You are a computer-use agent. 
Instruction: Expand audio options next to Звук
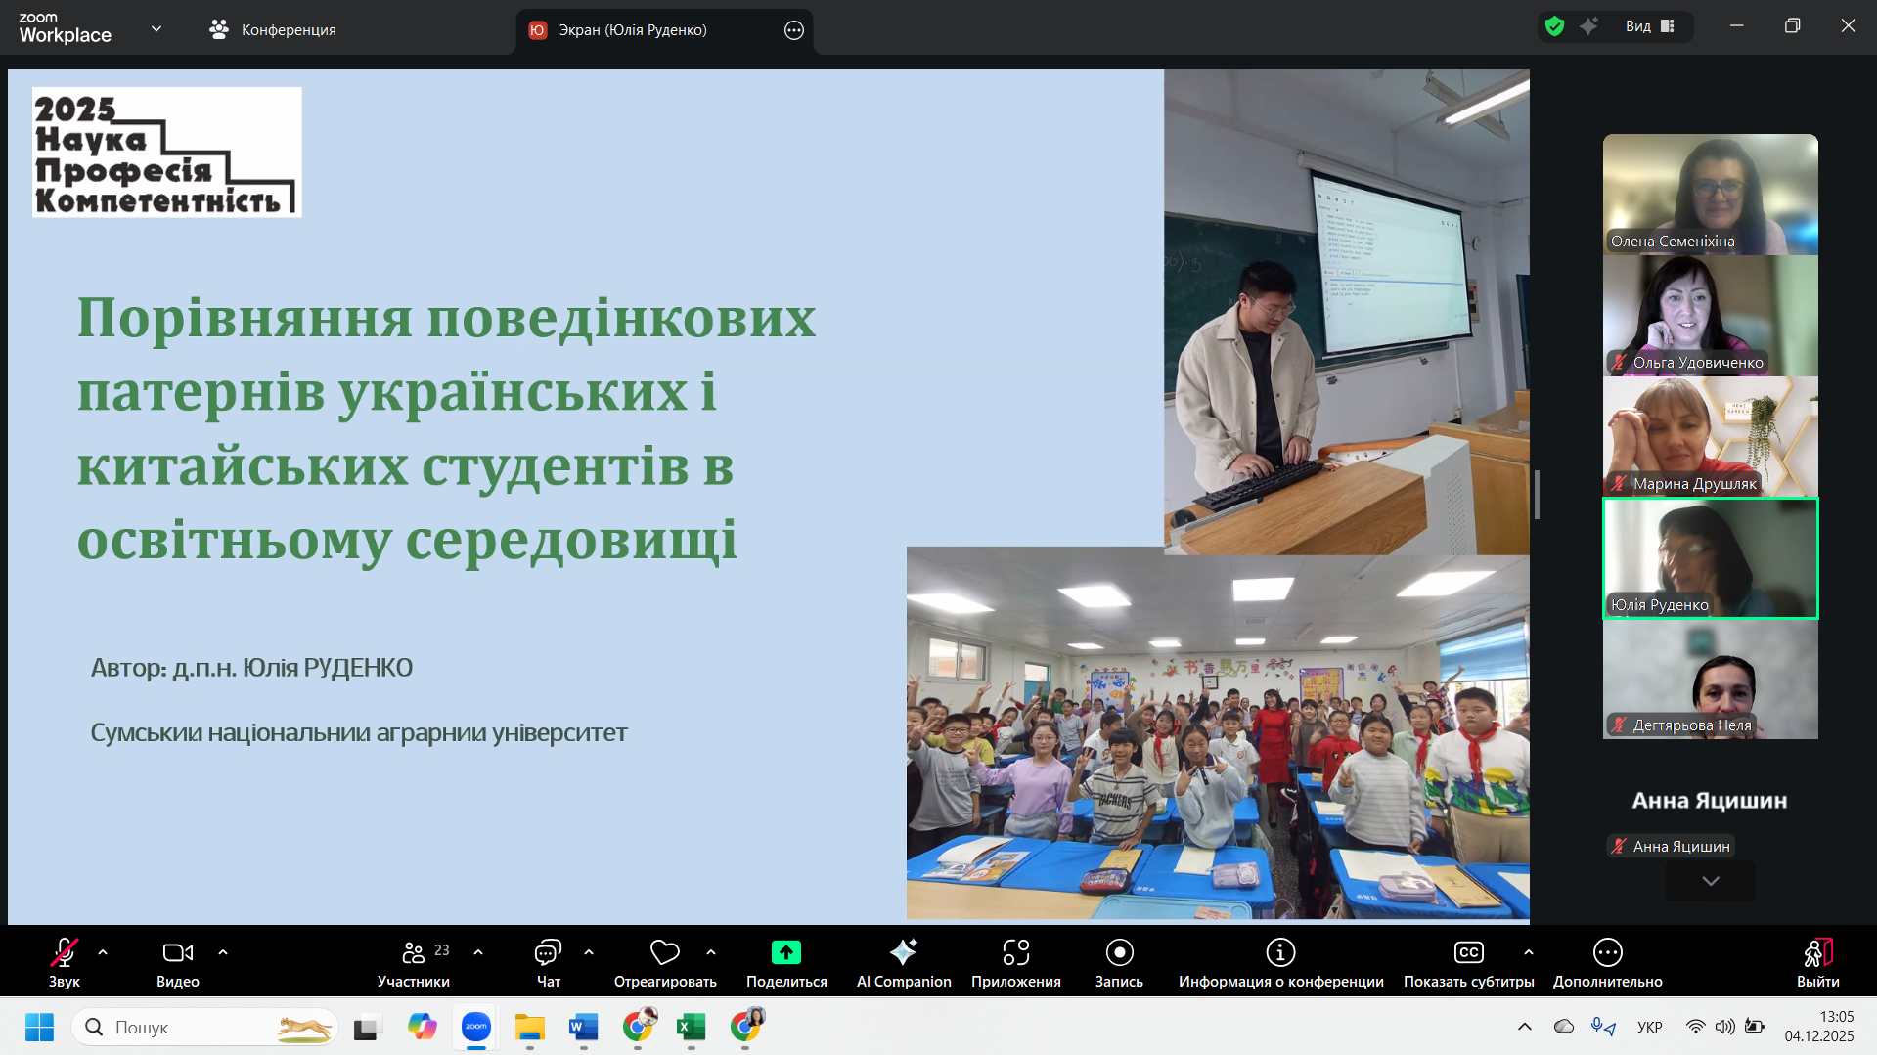pos(103,952)
